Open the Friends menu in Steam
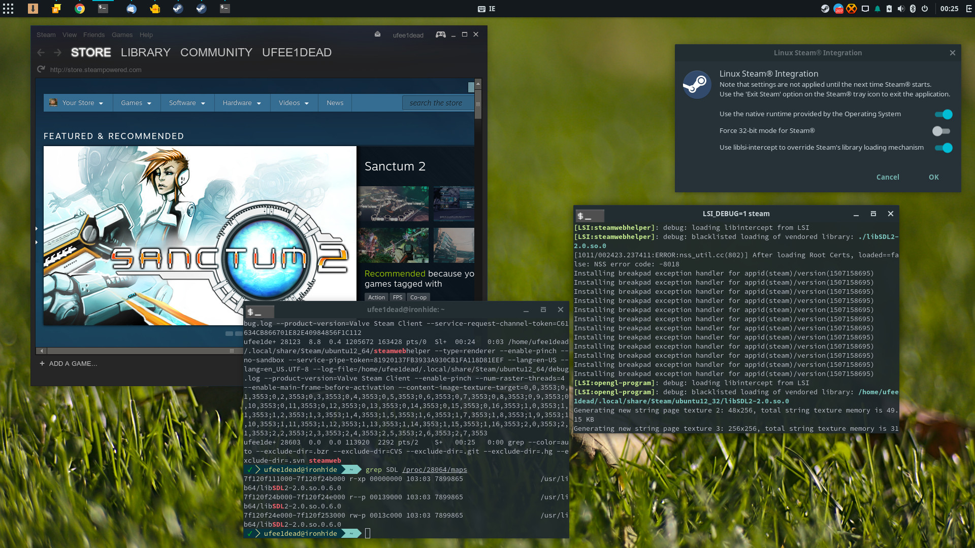The height and width of the screenshot is (548, 975). point(94,35)
